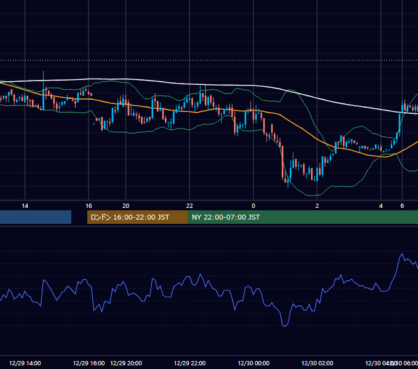Click the 2 hour axis label
The height and width of the screenshot is (369, 418).
(317, 206)
